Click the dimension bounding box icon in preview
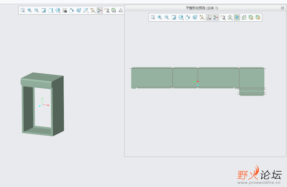The image size is (287, 187). point(244,17)
